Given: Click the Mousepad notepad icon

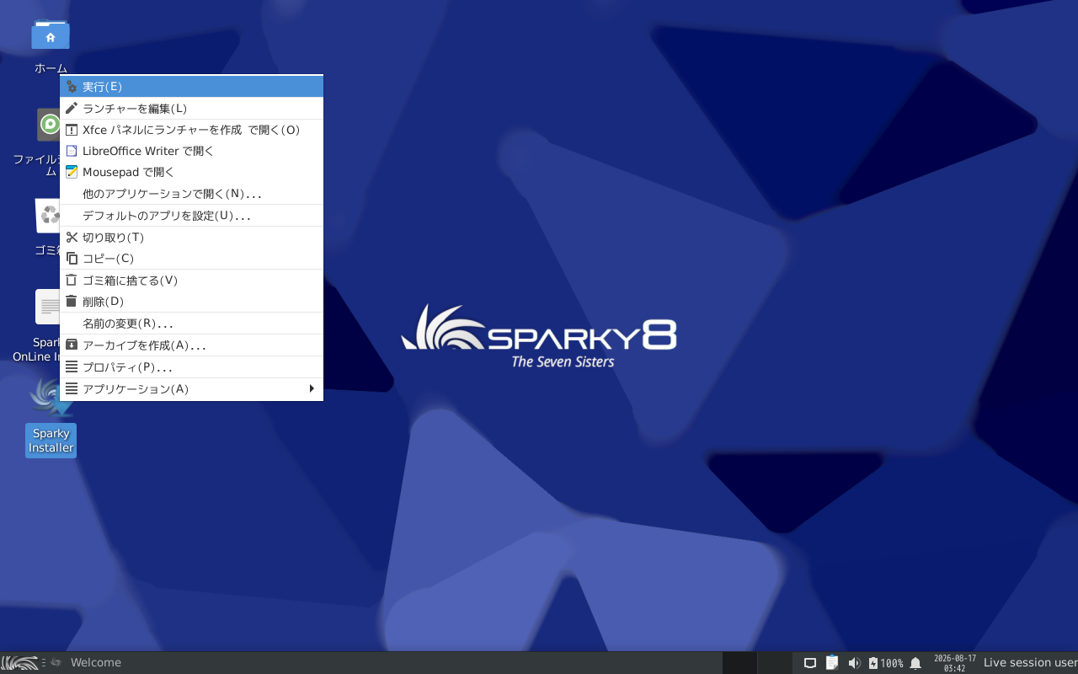Looking at the screenshot, I should [x=72, y=172].
